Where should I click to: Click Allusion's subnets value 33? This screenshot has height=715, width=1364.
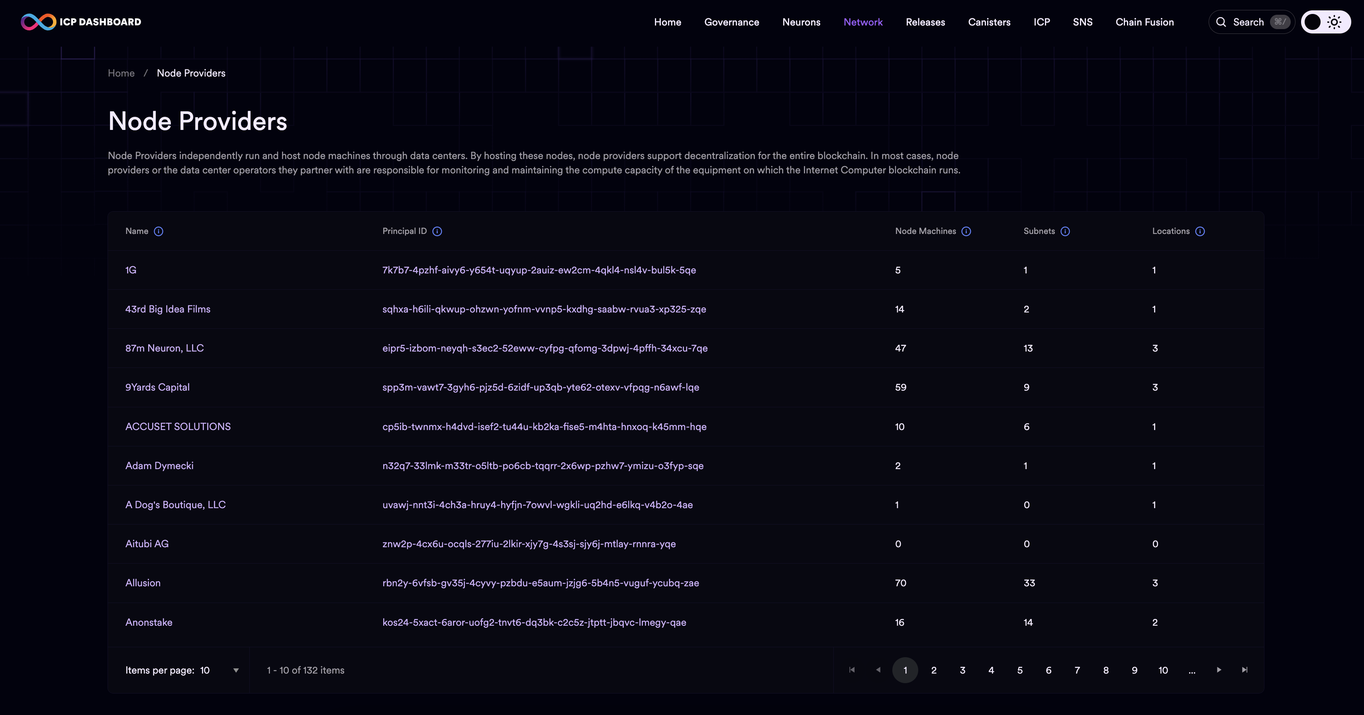point(1029,583)
